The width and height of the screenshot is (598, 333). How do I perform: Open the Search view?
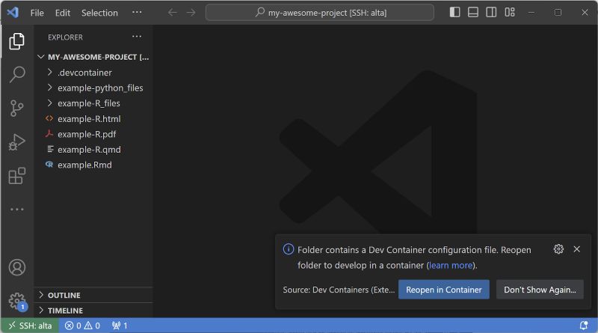click(16, 74)
